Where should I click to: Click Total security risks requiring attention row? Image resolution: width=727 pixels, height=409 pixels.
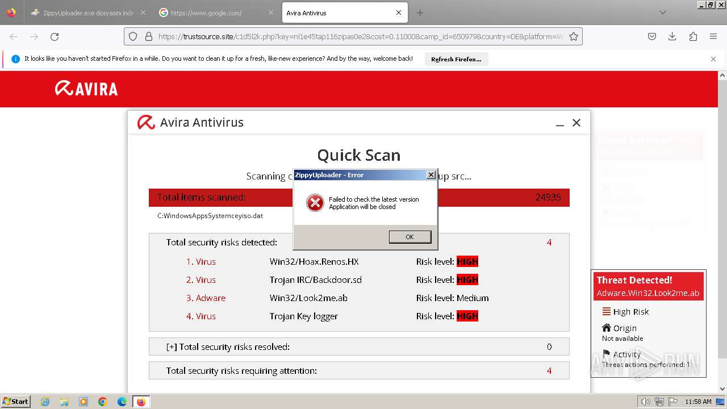[x=359, y=370]
